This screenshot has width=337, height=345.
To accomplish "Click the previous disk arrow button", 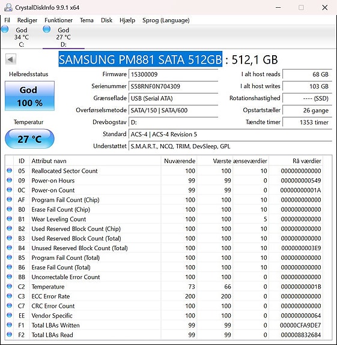I will [11, 59].
